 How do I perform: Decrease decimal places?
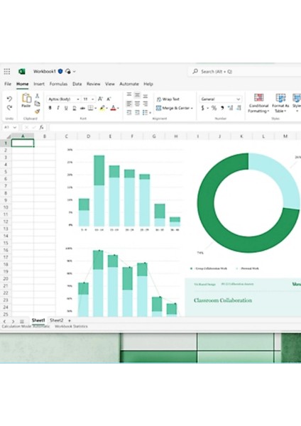[239, 108]
